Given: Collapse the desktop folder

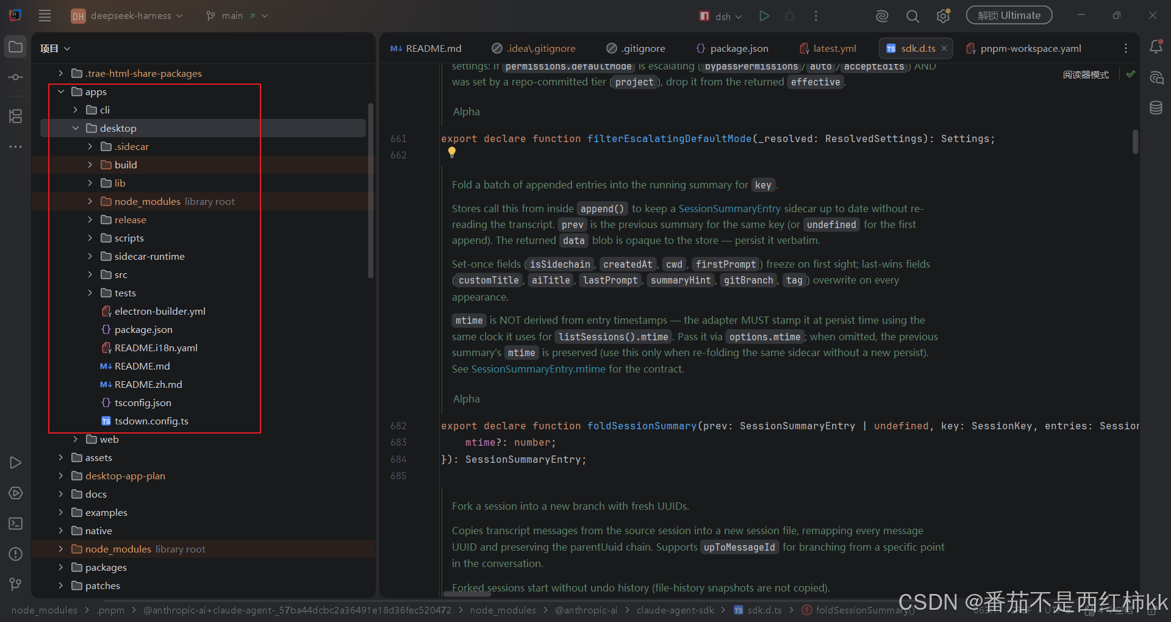Looking at the screenshot, I should 76,128.
